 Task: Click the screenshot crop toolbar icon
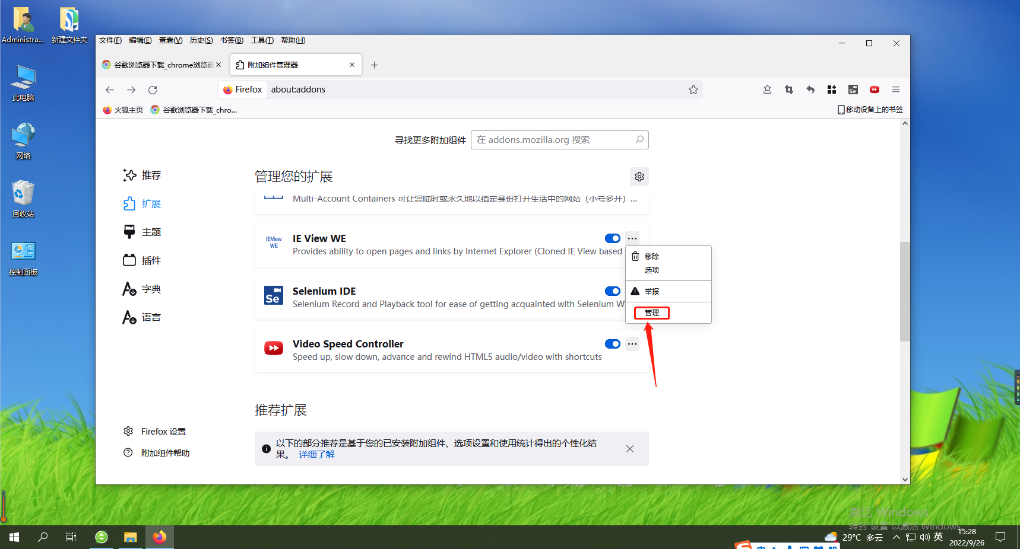(x=789, y=90)
